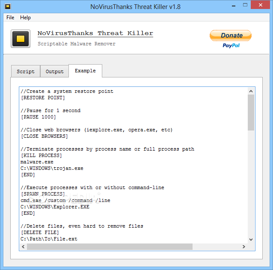Click the //Pause for 1 second comment
Screen dimensions: 273x270
[50, 110]
